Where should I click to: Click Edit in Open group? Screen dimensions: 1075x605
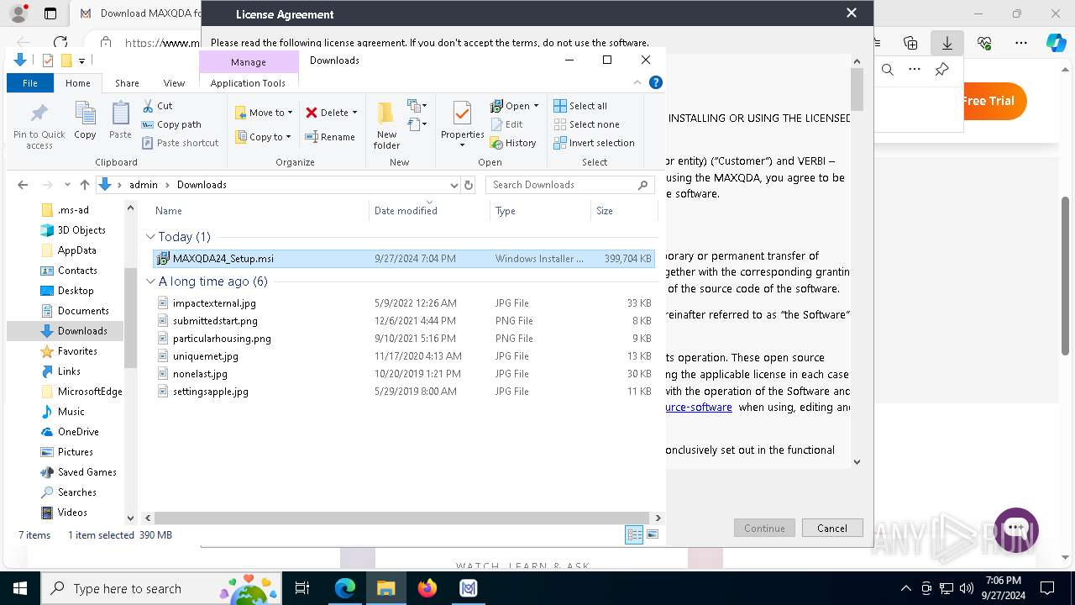coord(506,124)
